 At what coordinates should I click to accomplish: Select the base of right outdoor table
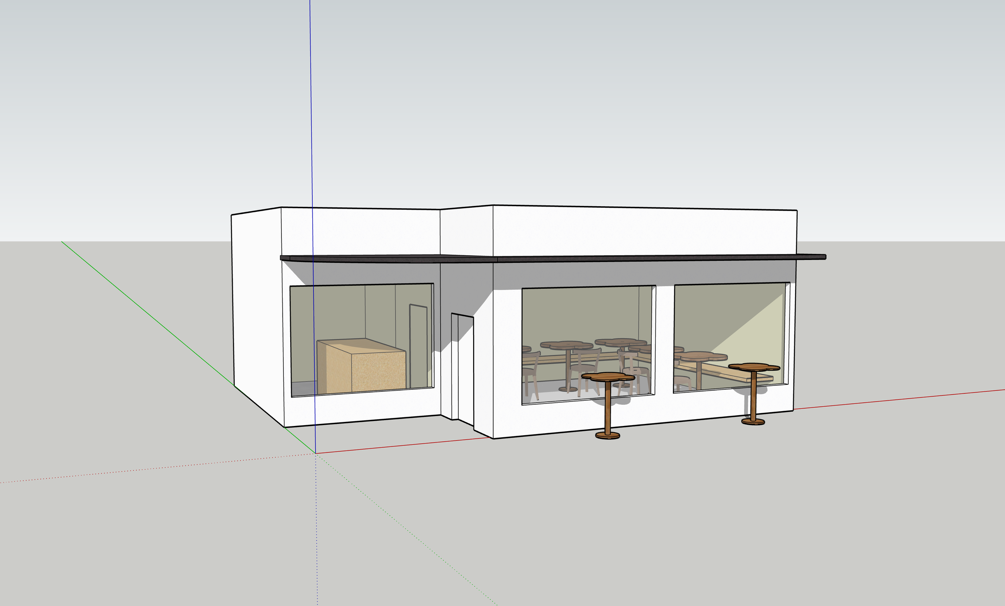753,422
